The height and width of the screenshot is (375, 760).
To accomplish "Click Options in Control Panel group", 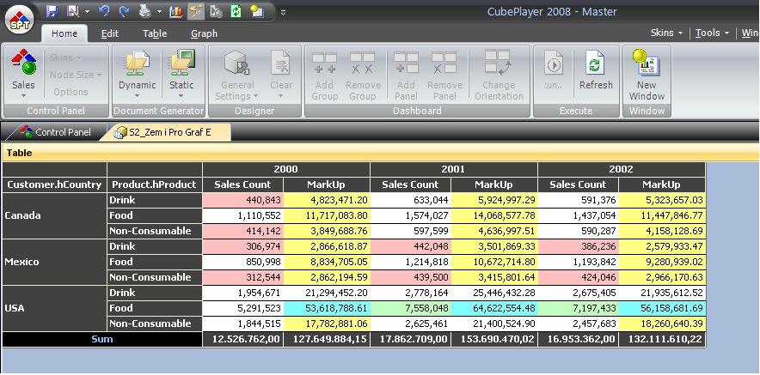I will [70, 92].
